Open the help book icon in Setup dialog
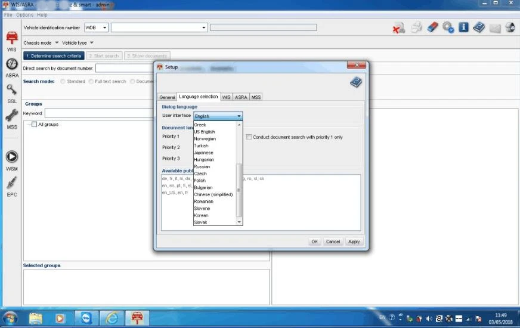The width and height of the screenshot is (520, 328). tap(356, 82)
